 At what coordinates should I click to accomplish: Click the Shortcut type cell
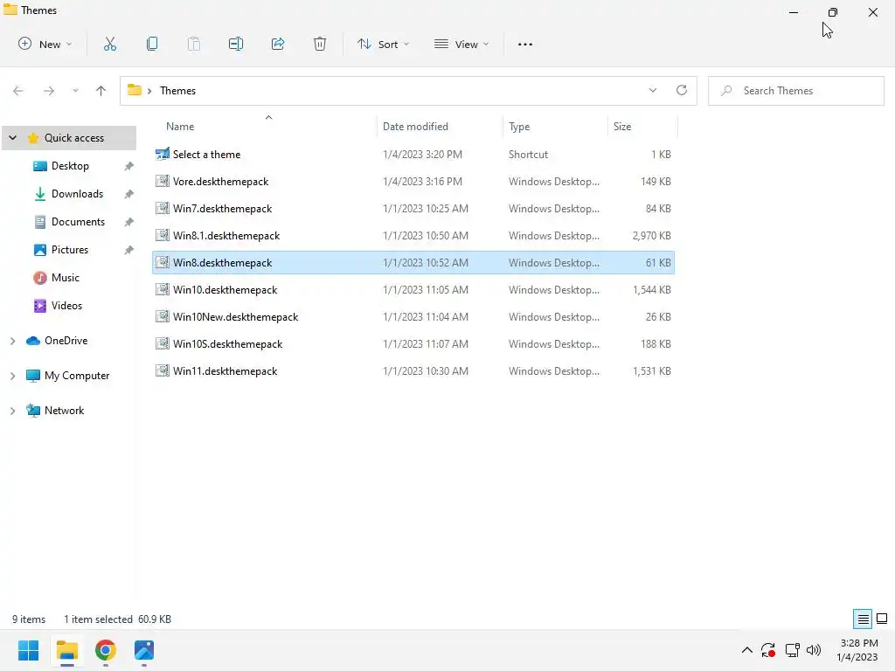(x=528, y=154)
